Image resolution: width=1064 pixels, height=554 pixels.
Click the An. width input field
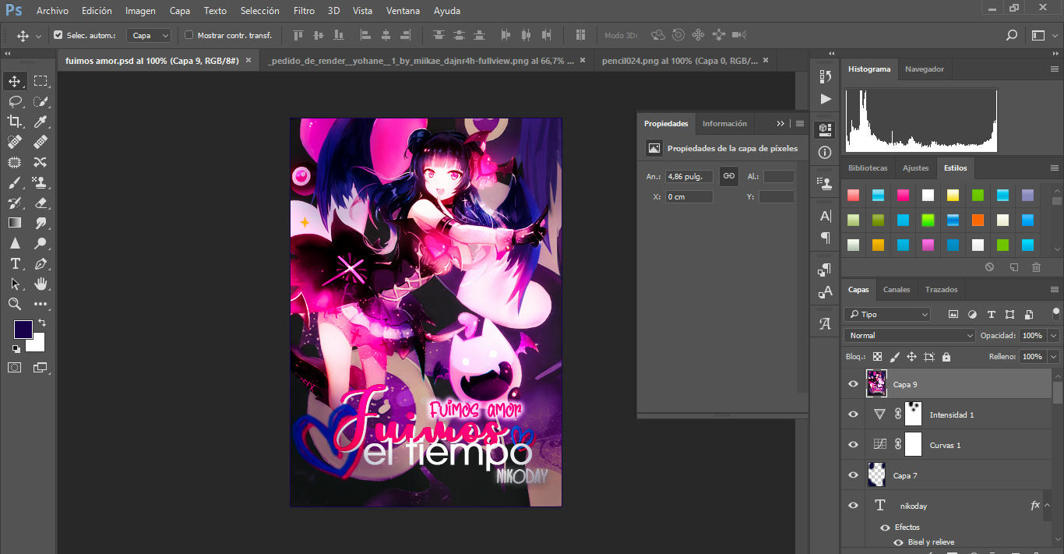[689, 176]
